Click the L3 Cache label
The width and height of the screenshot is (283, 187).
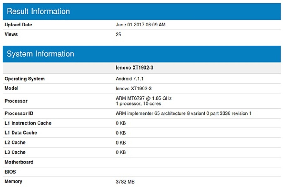tap(15, 152)
